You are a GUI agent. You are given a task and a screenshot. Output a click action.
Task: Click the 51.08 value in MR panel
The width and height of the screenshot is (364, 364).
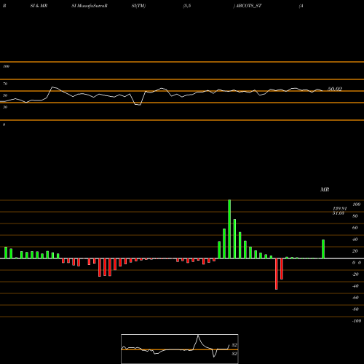339,213
